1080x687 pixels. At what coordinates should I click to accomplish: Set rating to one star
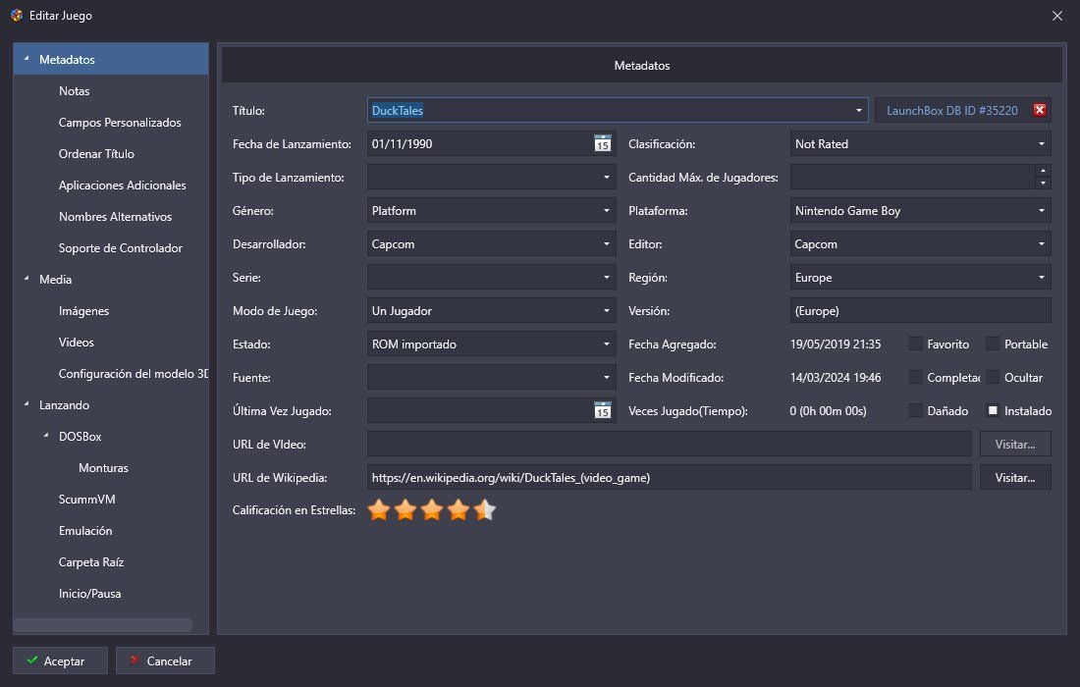point(379,510)
